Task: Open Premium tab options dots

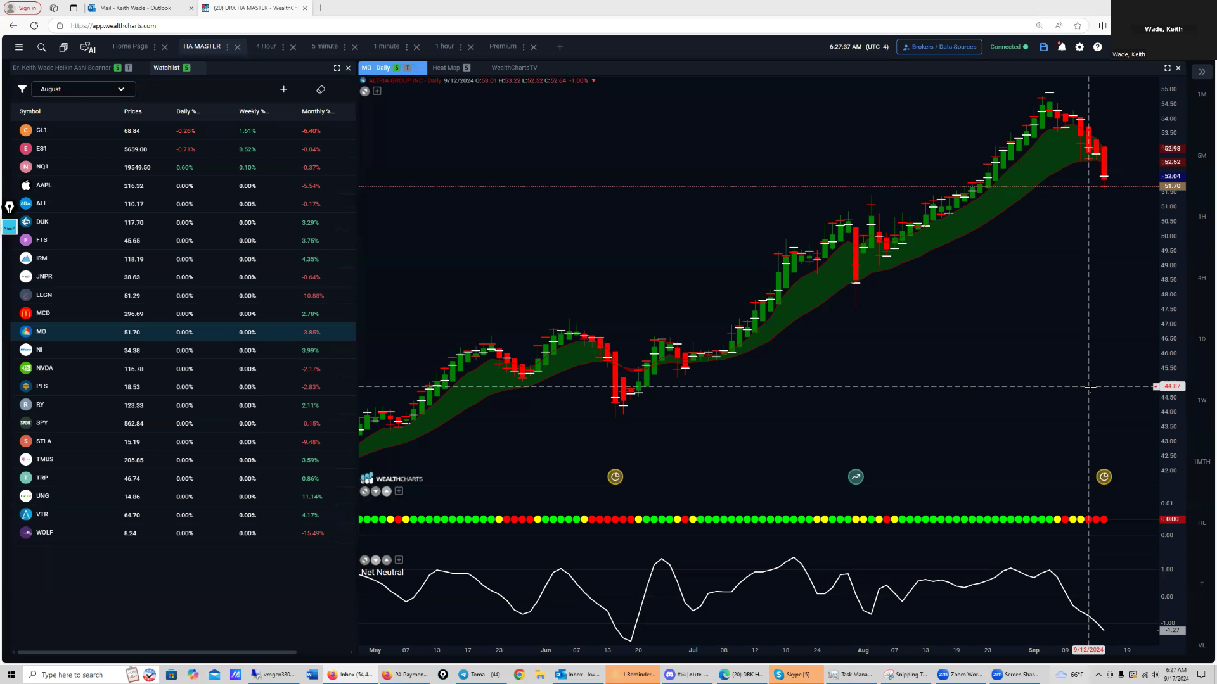Action: click(x=524, y=47)
